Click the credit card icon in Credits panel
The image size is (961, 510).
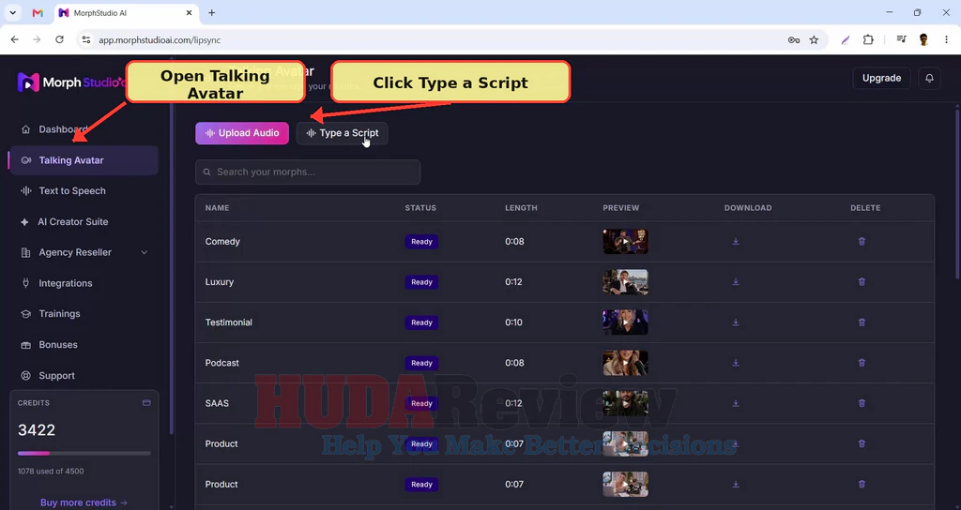point(146,403)
